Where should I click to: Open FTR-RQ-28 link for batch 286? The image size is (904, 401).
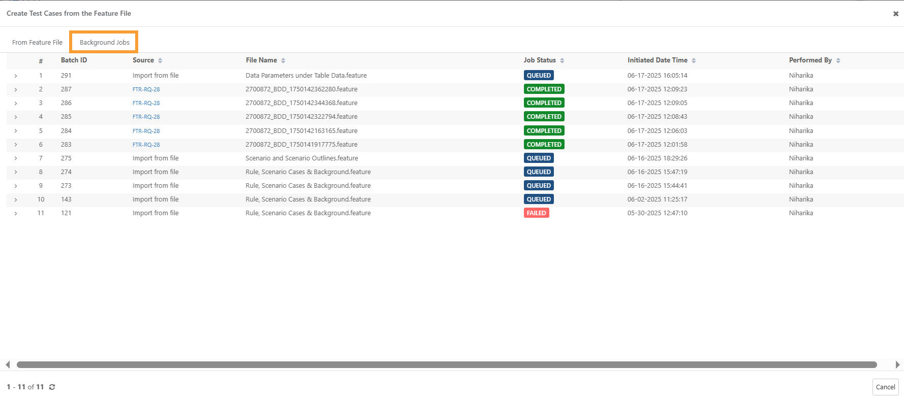coord(146,103)
